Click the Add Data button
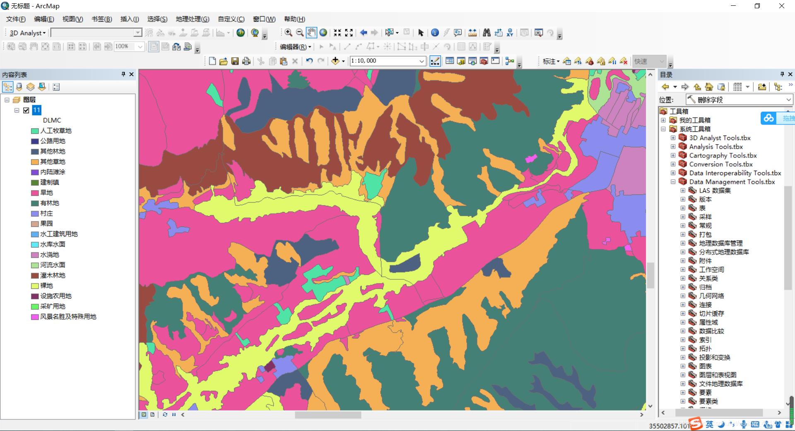Screen dimensions: 795x431 [335, 61]
